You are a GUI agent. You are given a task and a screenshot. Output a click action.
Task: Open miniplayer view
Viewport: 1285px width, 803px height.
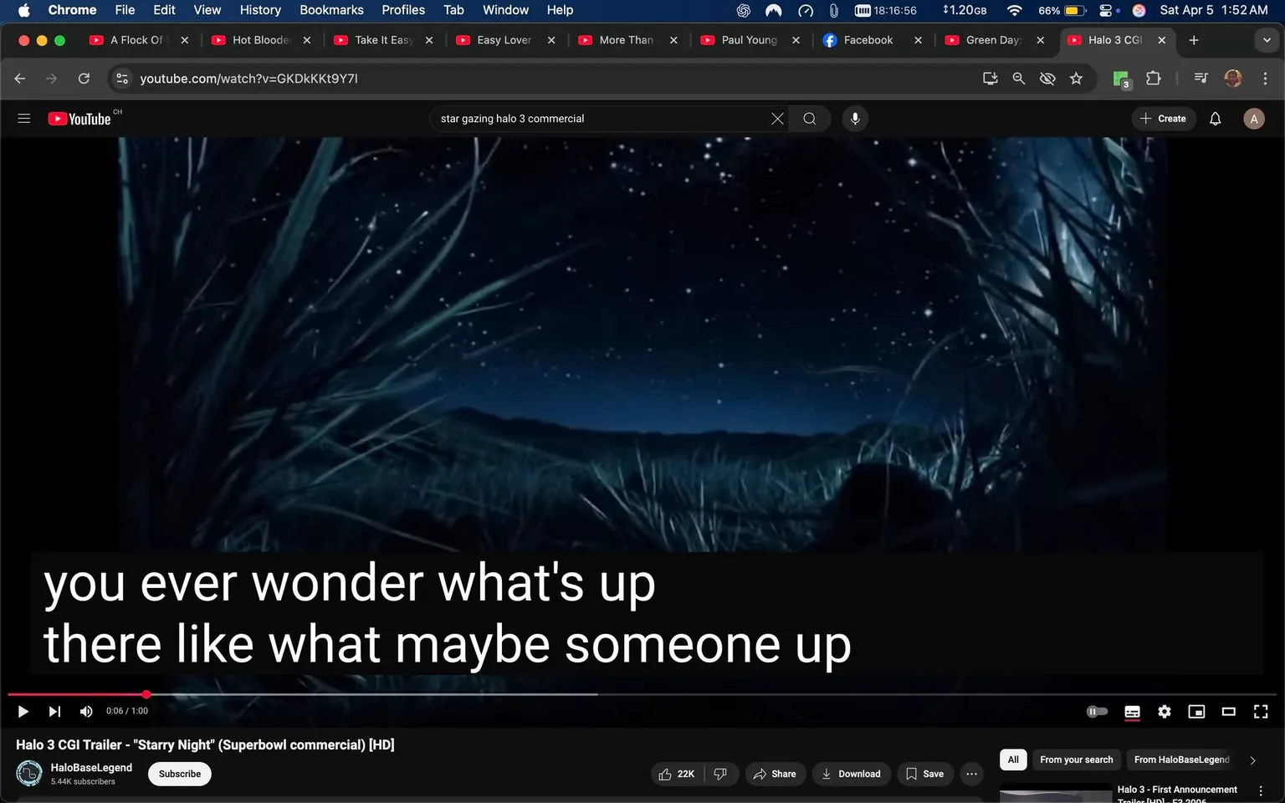[1196, 711]
